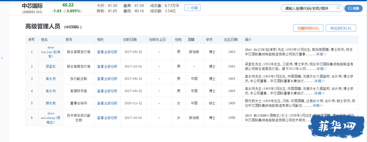View all positions for 赵海军 row

(x=107, y=52)
